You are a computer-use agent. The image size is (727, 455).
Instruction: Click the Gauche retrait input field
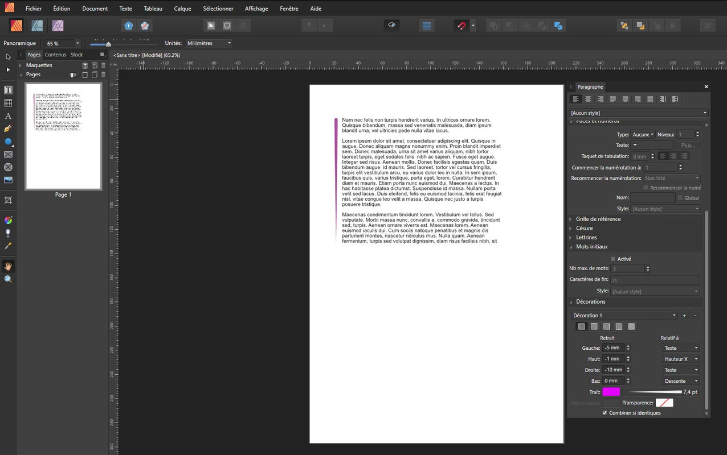614,348
